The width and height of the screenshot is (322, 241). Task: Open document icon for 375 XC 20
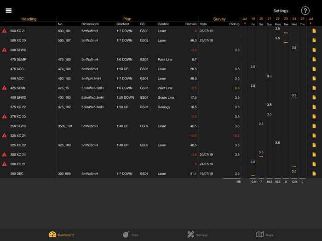pos(314,117)
